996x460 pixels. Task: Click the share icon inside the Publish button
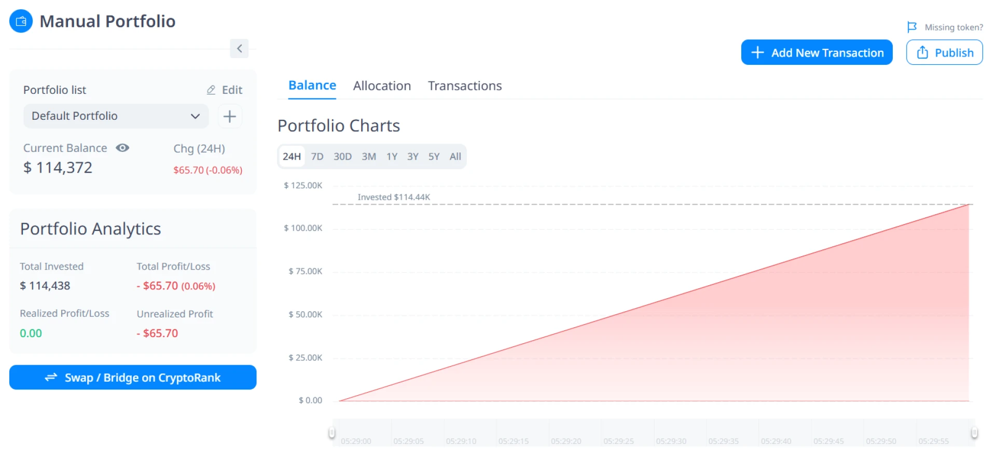click(922, 52)
